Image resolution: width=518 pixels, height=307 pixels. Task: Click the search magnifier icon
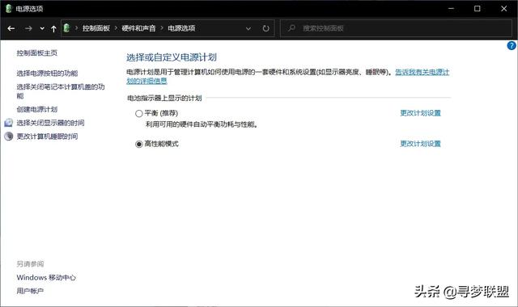(291, 28)
